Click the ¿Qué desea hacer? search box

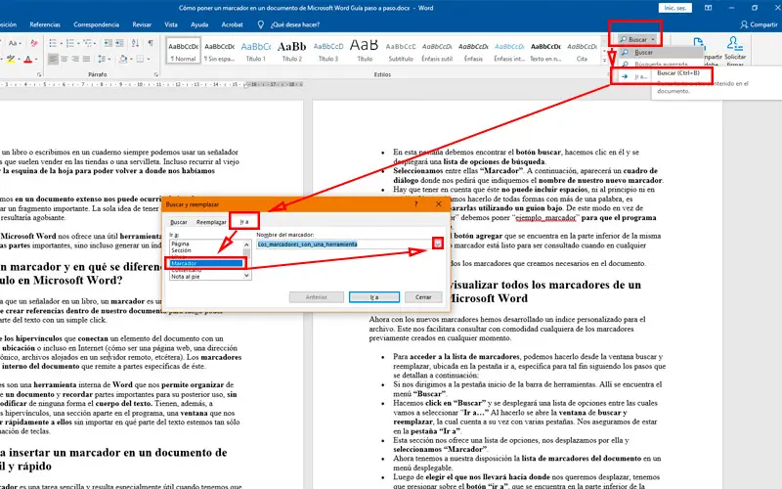coord(295,24)
